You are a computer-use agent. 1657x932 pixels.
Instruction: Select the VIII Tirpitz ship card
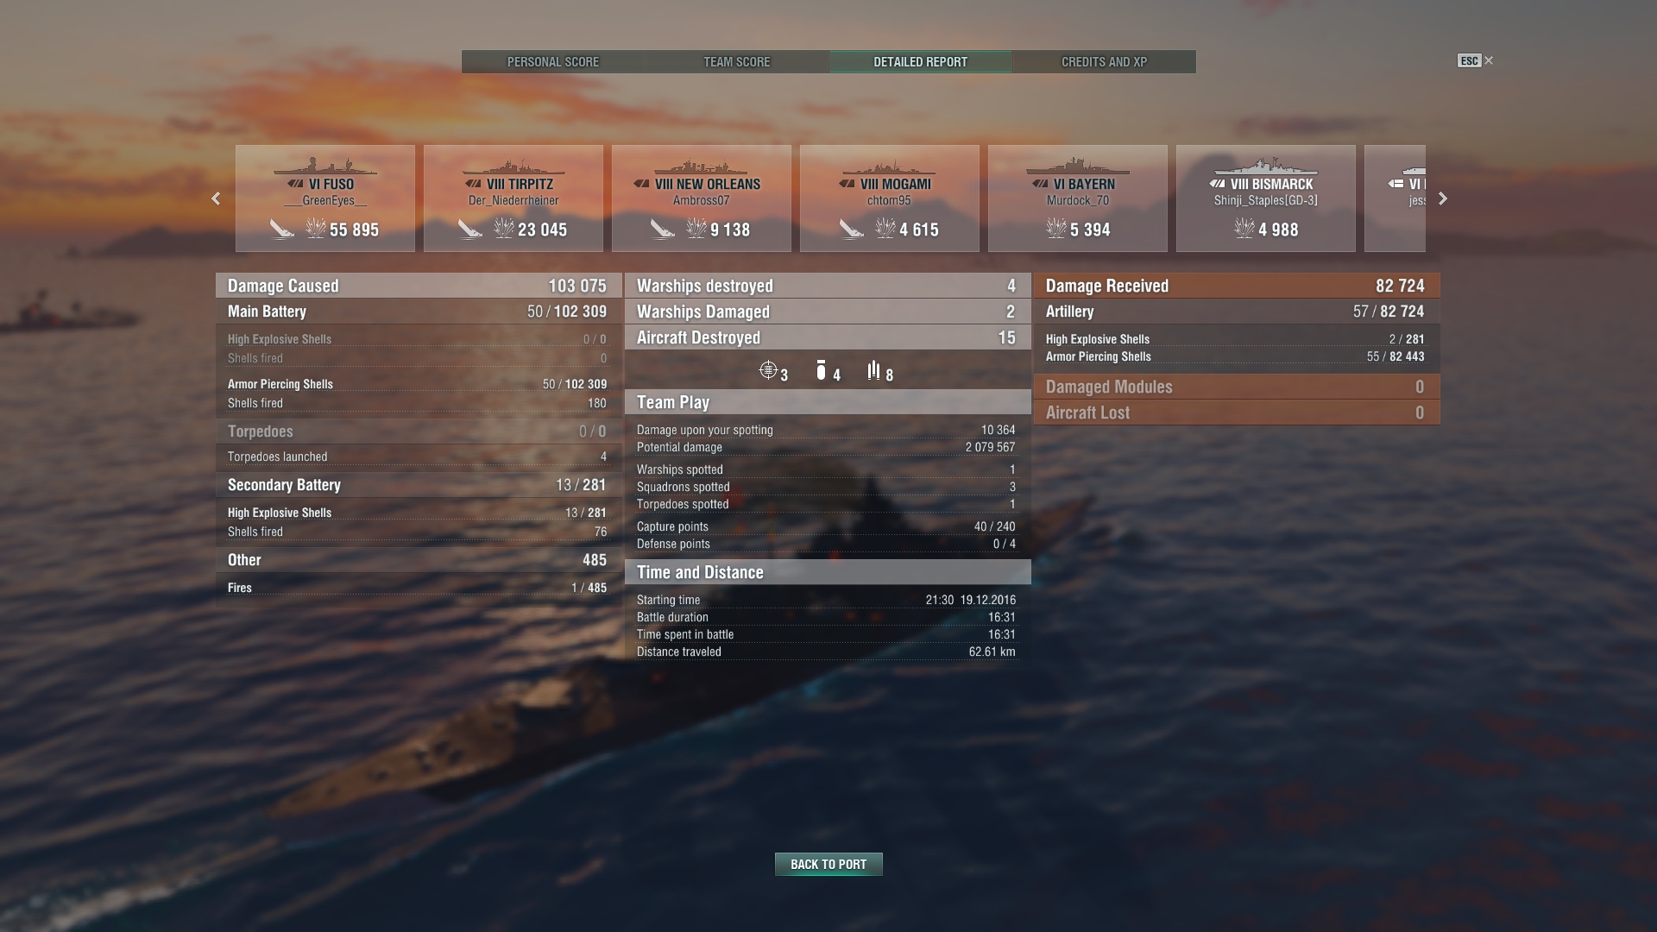(513, 198)
